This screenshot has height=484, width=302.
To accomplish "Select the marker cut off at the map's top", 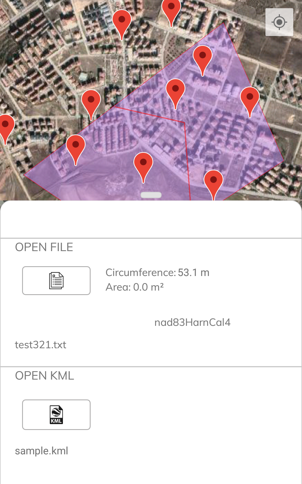I will pos(171,13).
